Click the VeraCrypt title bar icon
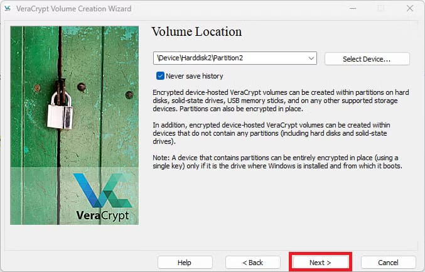The width and height of the screenshot is (425, 272). point(8,8)
